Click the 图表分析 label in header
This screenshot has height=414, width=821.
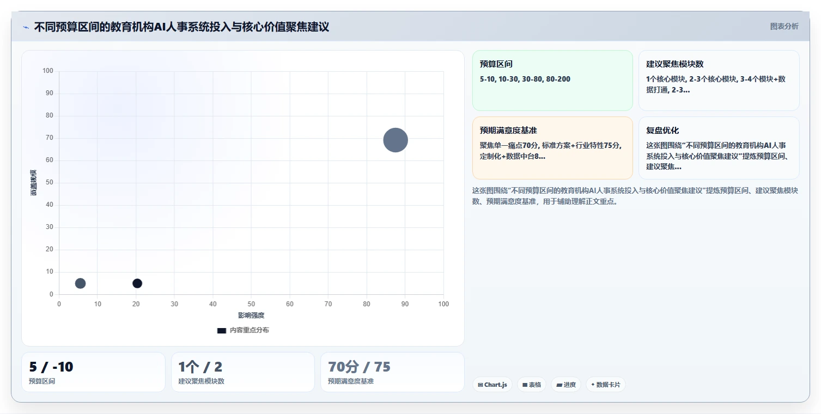(x=784, y=26)
